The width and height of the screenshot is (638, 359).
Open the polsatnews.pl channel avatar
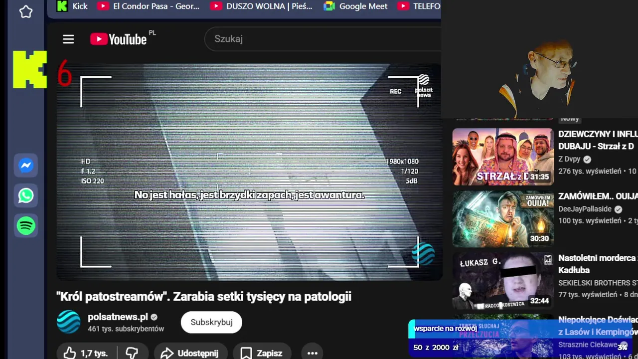[x=68, y=322]
